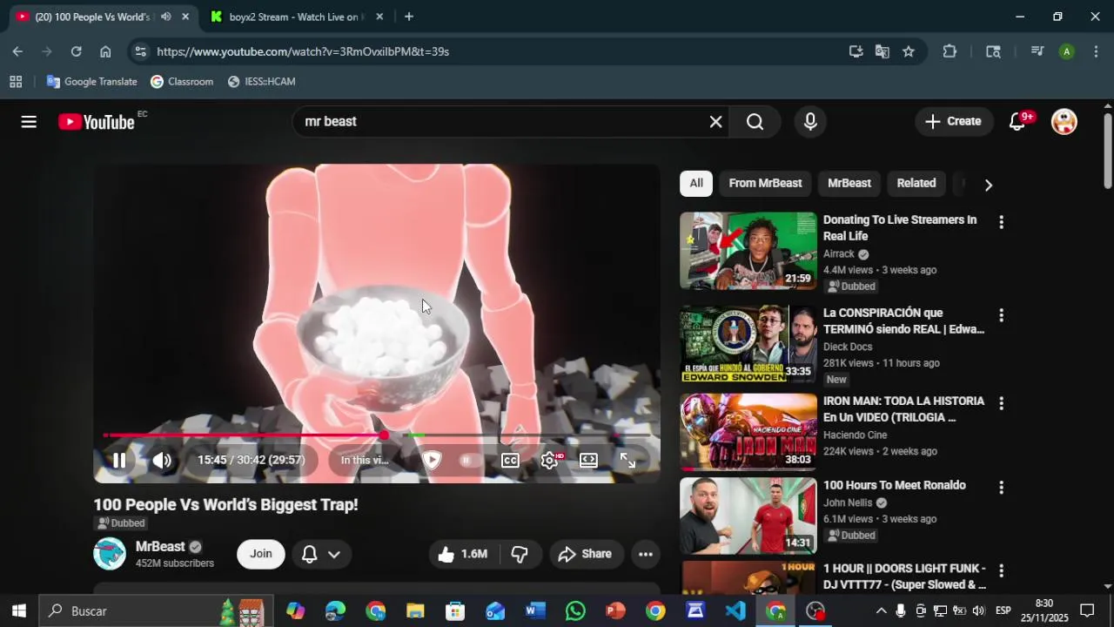
Task: Open the YouTube account avatar menu
Action: click(x=1064, y=122)
